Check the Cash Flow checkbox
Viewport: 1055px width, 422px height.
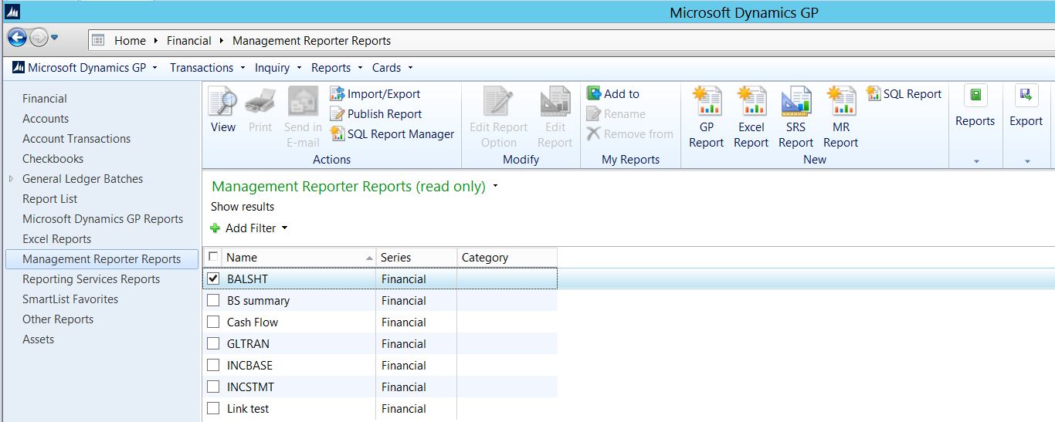click(x=214, y=322)
